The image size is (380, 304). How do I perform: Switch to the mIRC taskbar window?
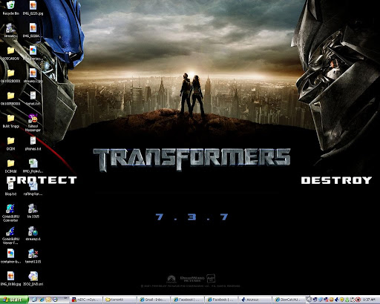pos(86,300)
